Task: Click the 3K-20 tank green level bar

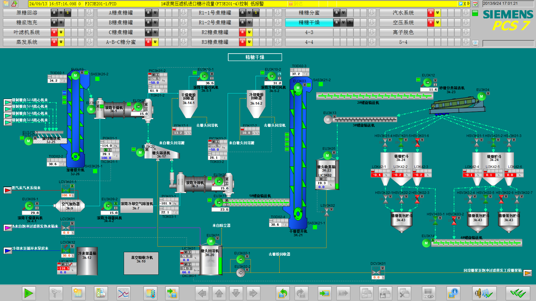Action: 220,261
